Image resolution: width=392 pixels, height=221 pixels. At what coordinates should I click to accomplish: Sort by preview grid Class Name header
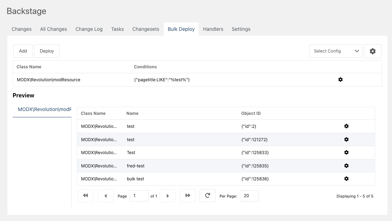(x=93, y=113)
